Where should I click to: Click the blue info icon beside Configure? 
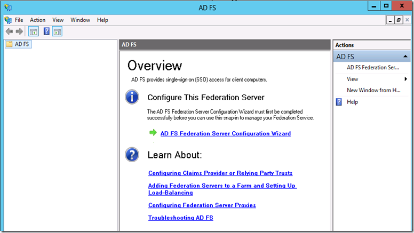click(132, 97)
